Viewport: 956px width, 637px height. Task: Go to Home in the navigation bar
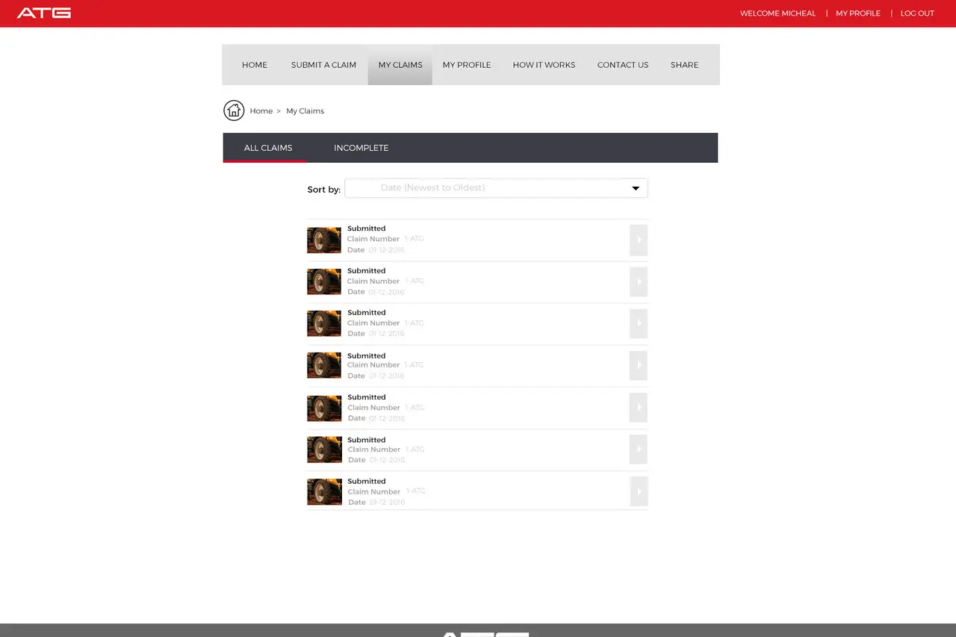pos(255,65)
